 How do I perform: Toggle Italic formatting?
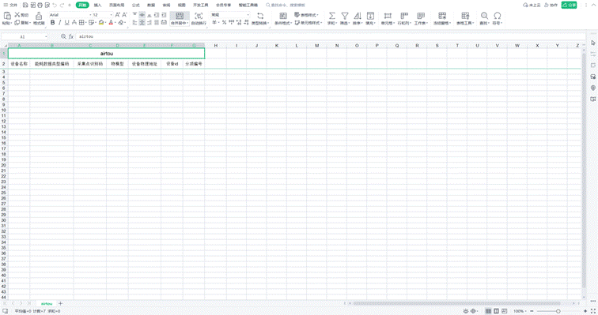(x=60, y=23)
